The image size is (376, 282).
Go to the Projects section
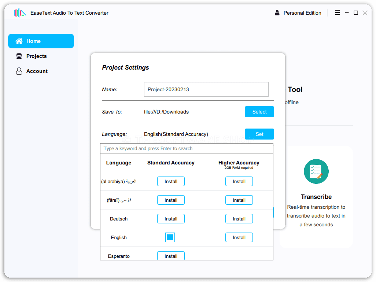[x=41, y=56]
